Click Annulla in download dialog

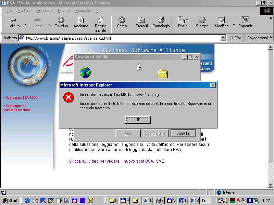183,133
